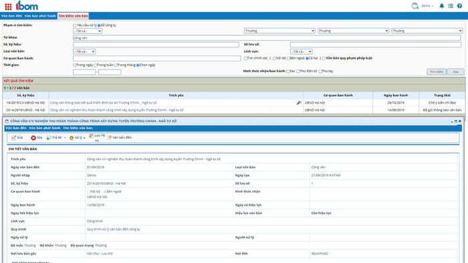Minimize the document detail panel

point(452,121)
